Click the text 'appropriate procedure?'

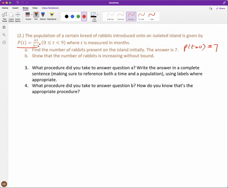[56, 92]
